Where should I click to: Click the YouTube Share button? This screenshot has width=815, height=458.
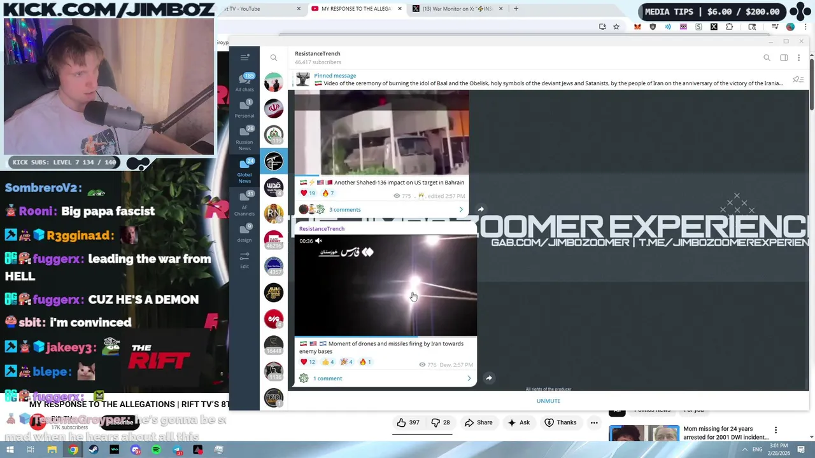[478, 422]
